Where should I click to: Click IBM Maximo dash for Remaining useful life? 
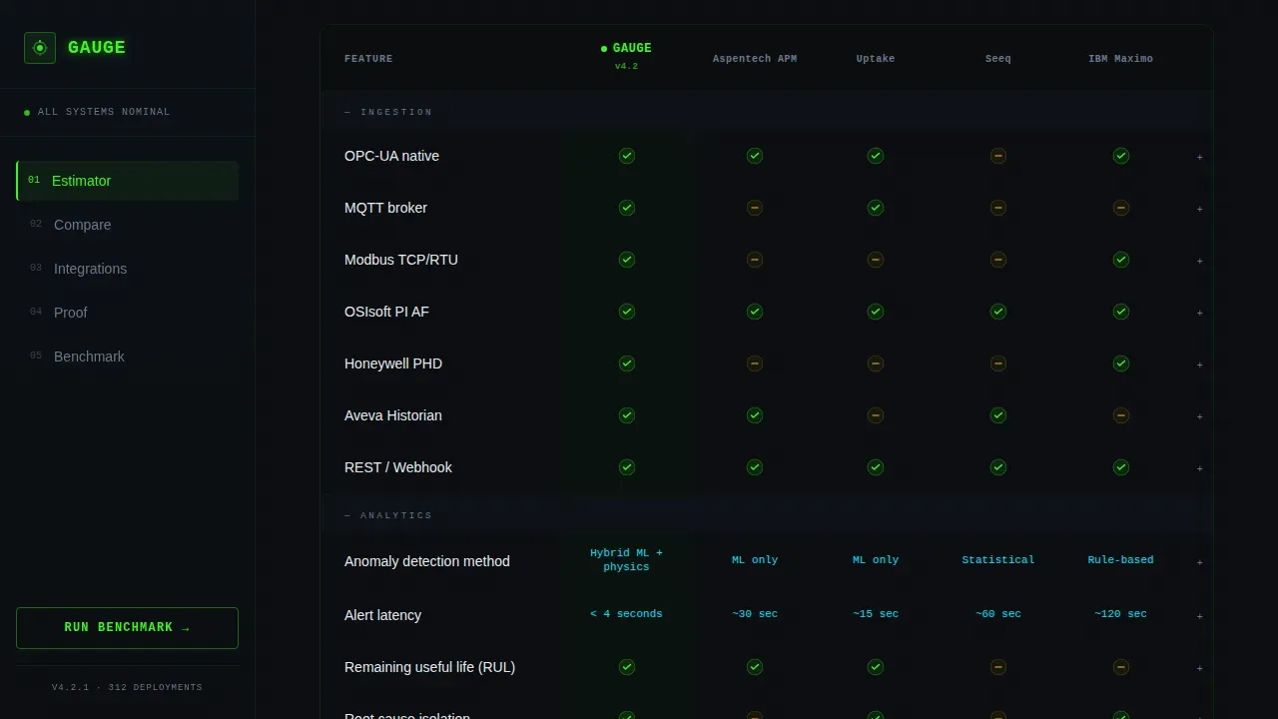coord(1121,667)
